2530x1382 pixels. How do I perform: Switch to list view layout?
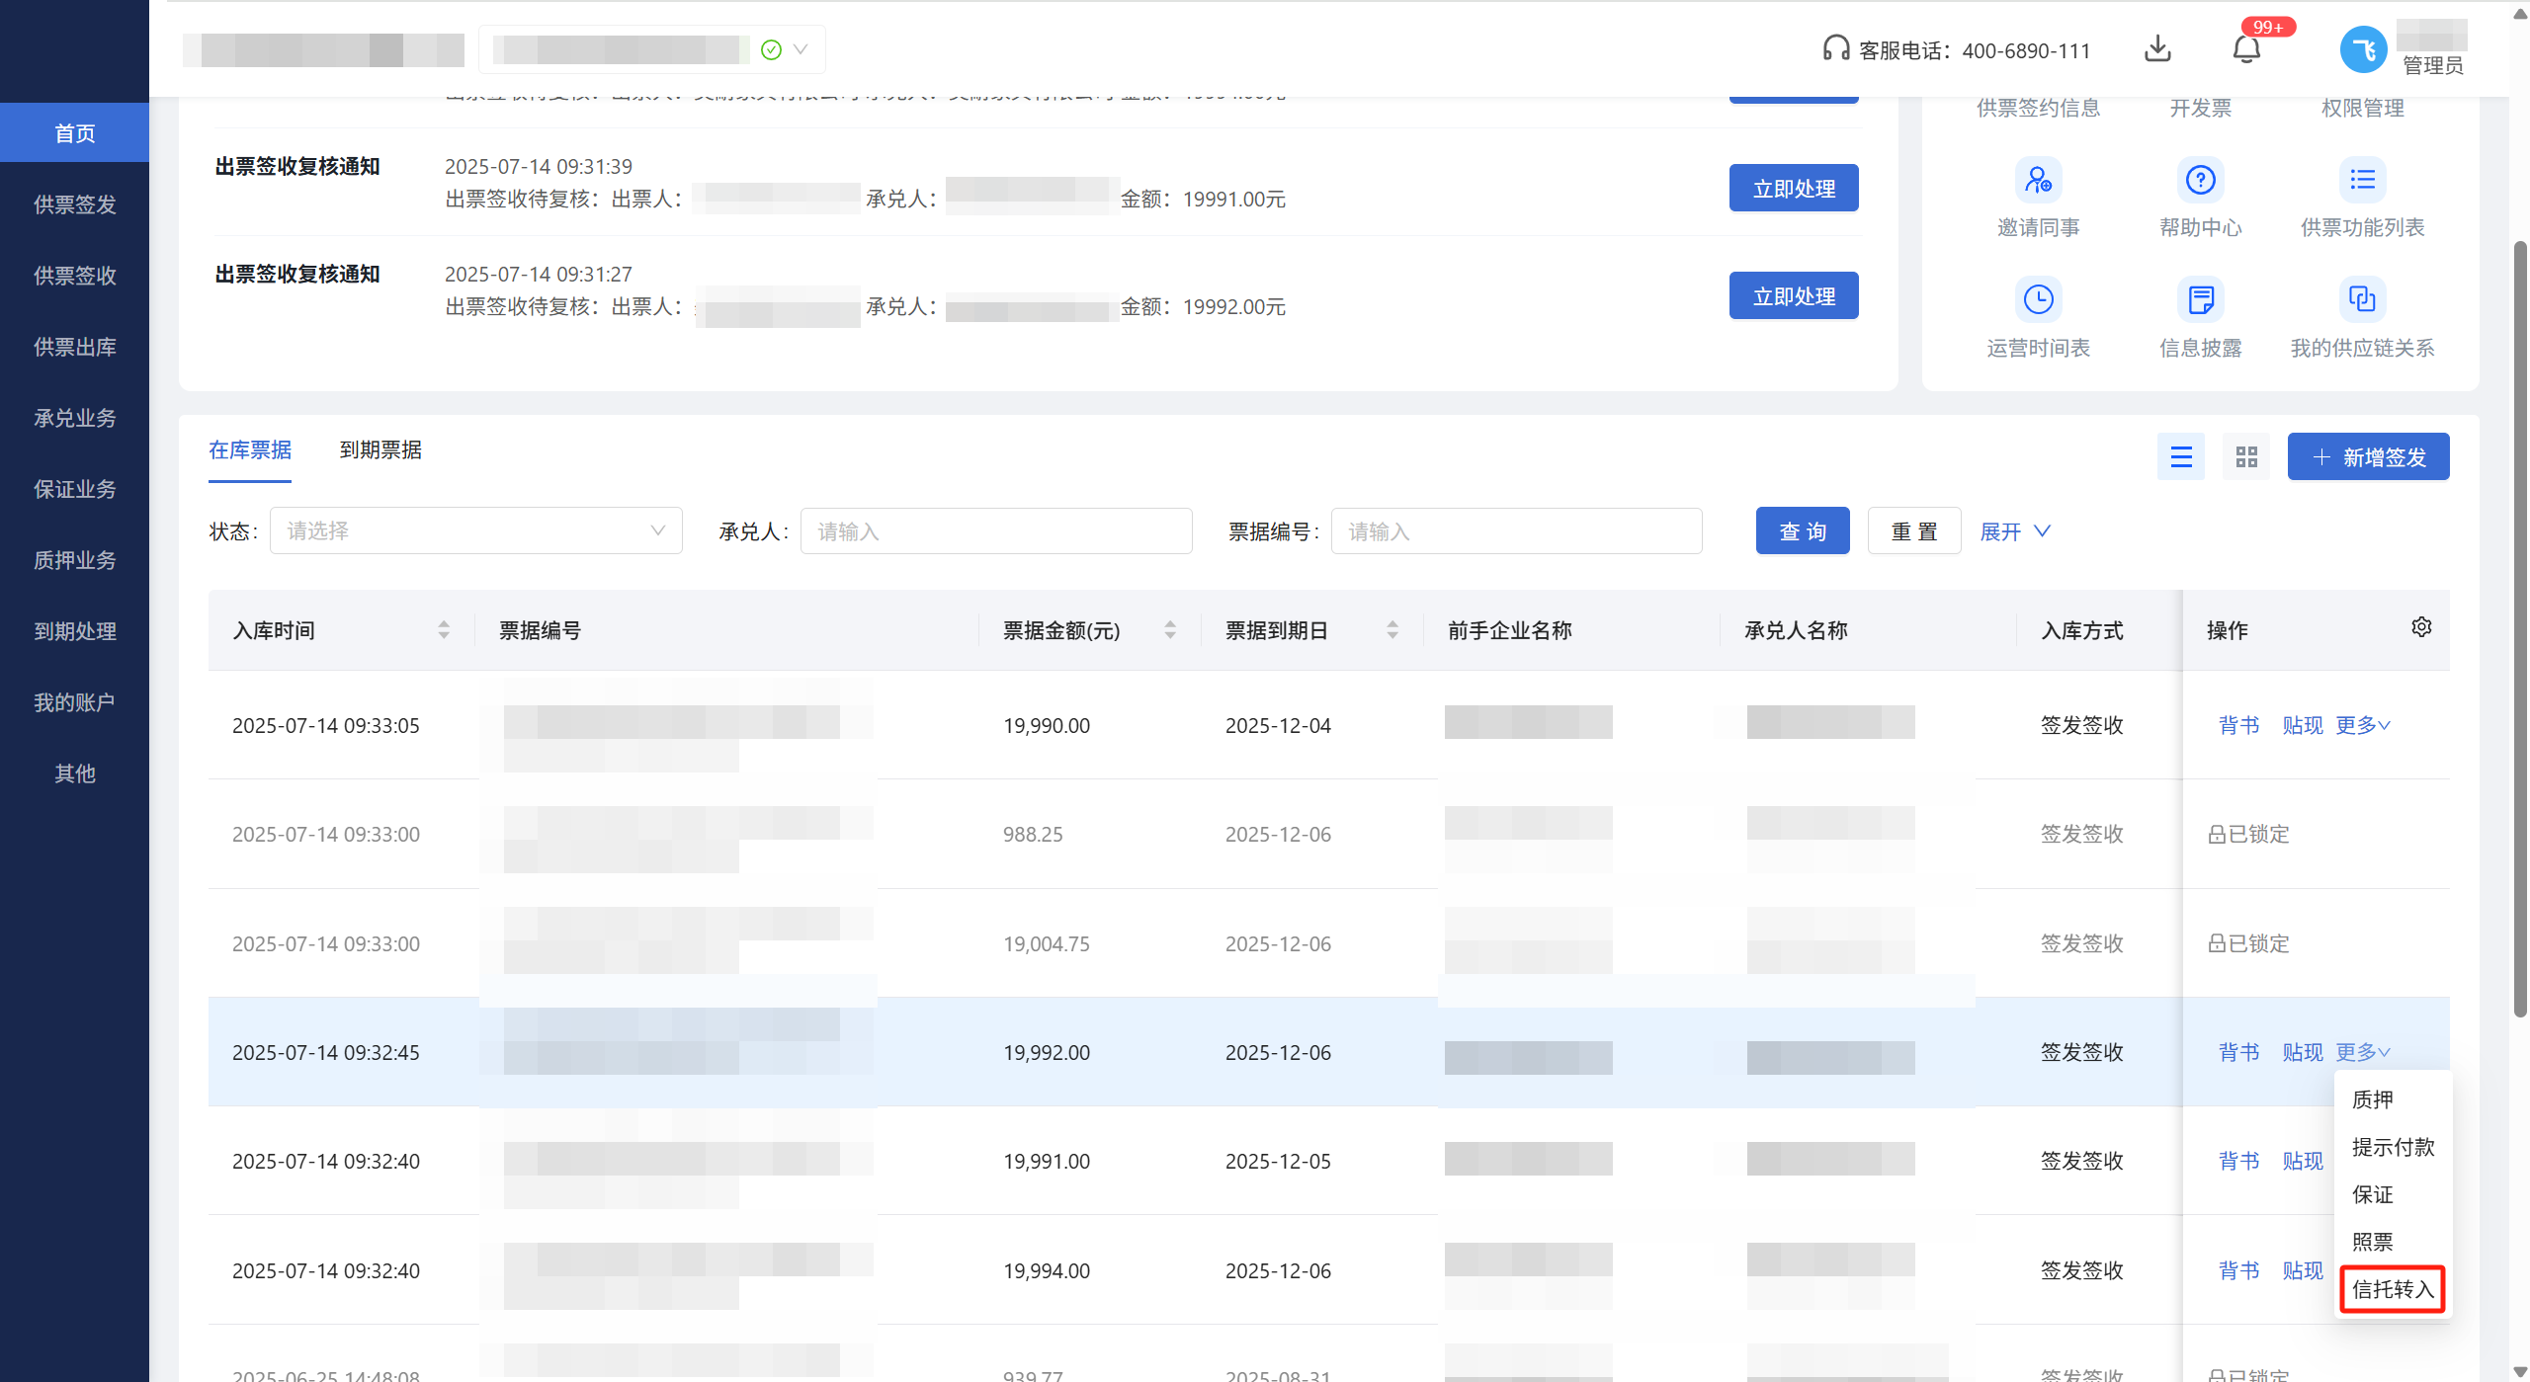(x=2181, y=456)
